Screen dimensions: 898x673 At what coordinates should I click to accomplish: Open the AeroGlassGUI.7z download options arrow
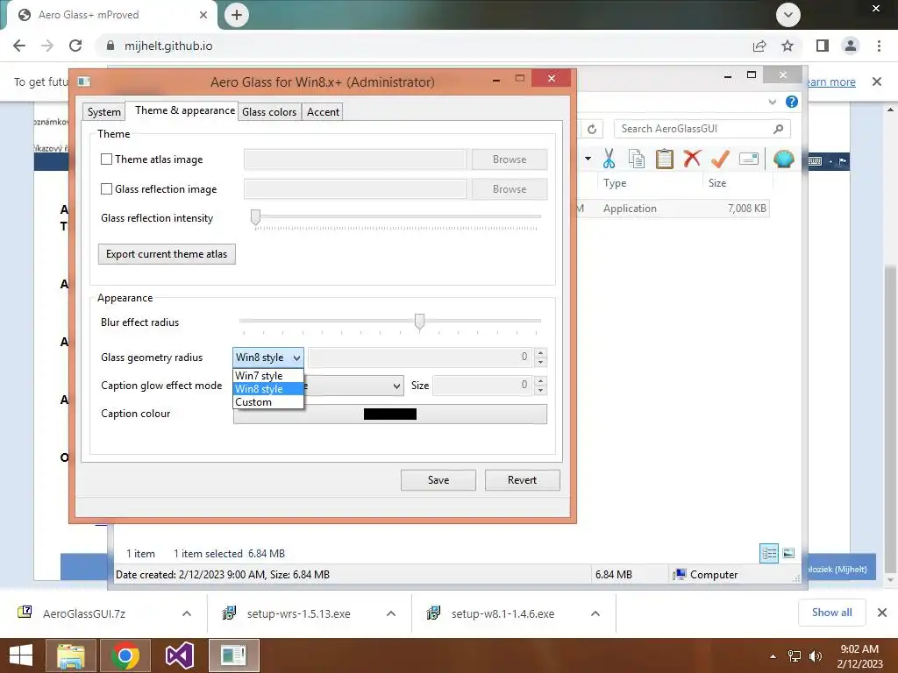187,613
